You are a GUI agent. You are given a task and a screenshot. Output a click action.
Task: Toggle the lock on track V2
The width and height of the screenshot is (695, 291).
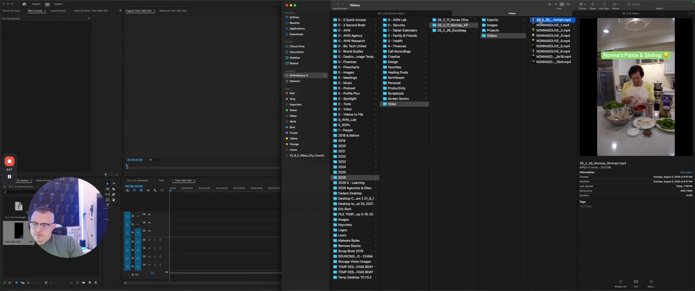132,224
